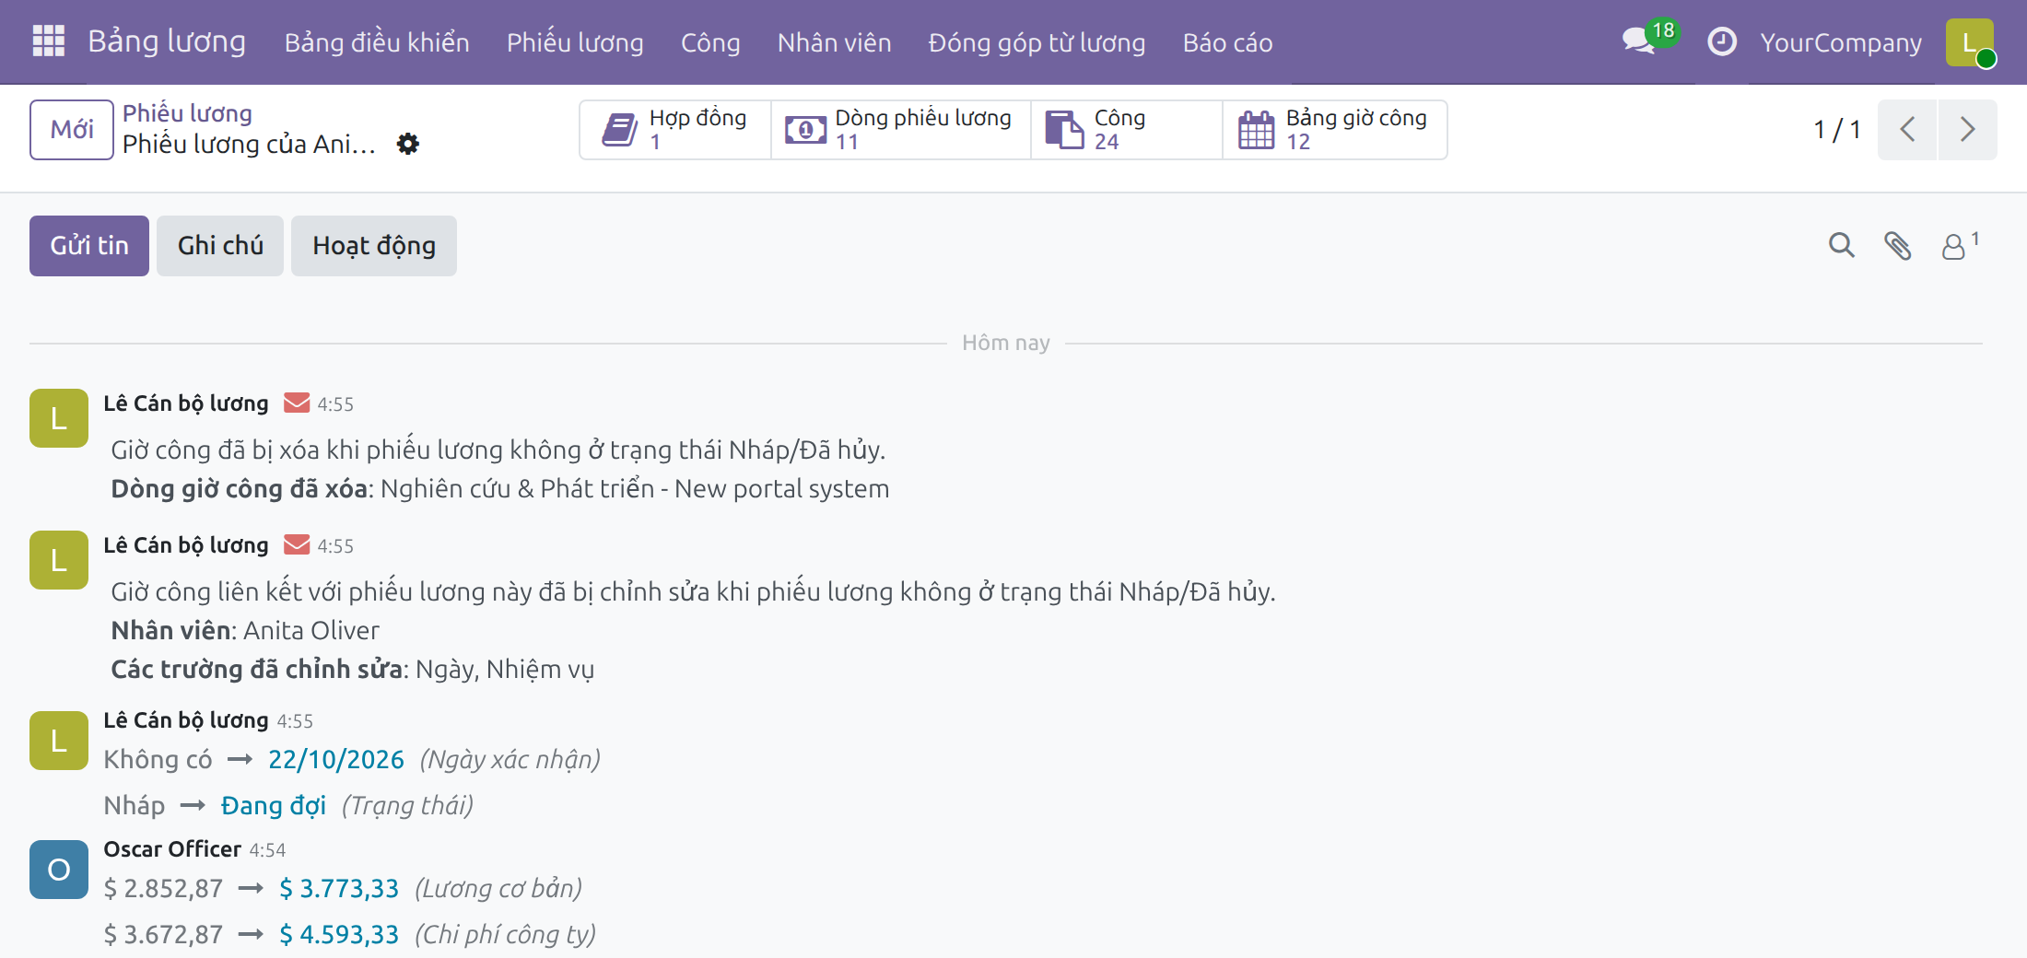Image resolution: width=2027 pixels, height=958 pixels.
Task: Click envelope icon on deleted timesheet message
Action: point(297,403)
